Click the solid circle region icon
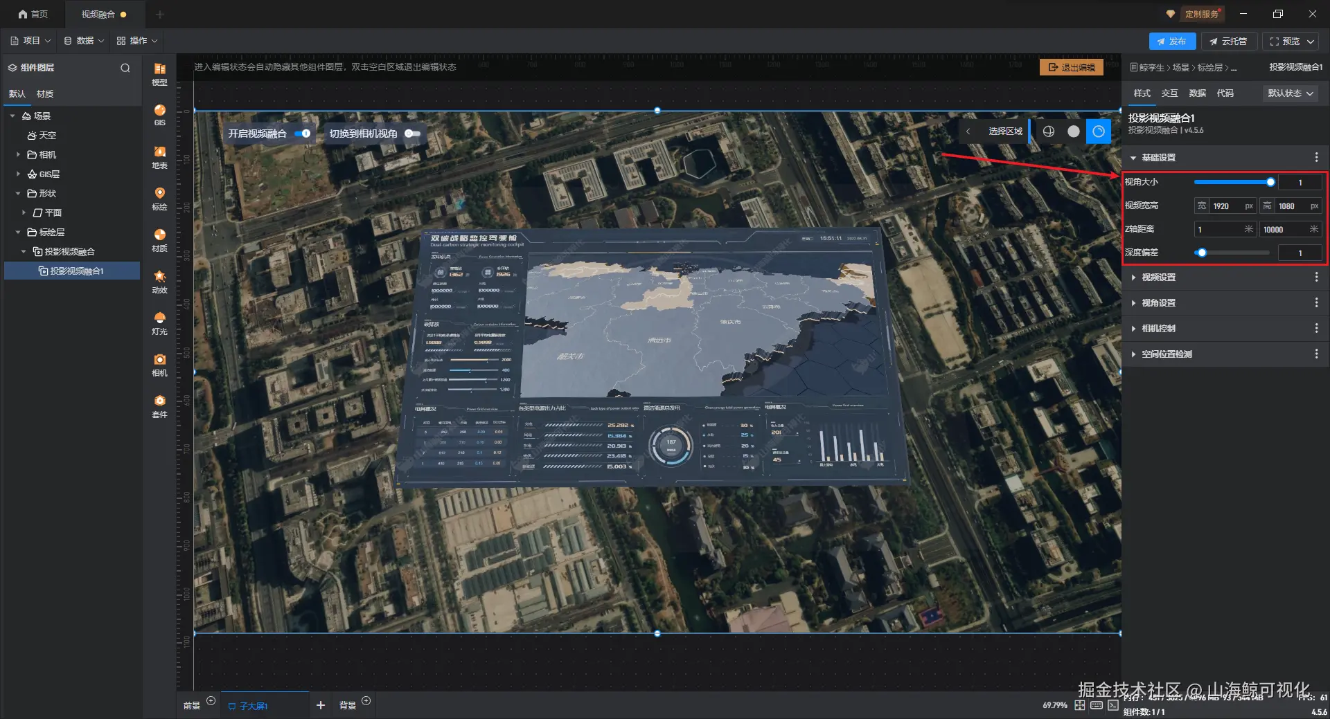The height and width of the screenshot is (719, 1330). tap(1074, 131)
